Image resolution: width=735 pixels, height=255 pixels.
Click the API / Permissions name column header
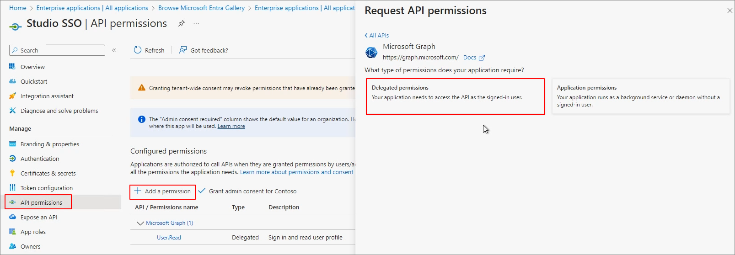(166, 207)
